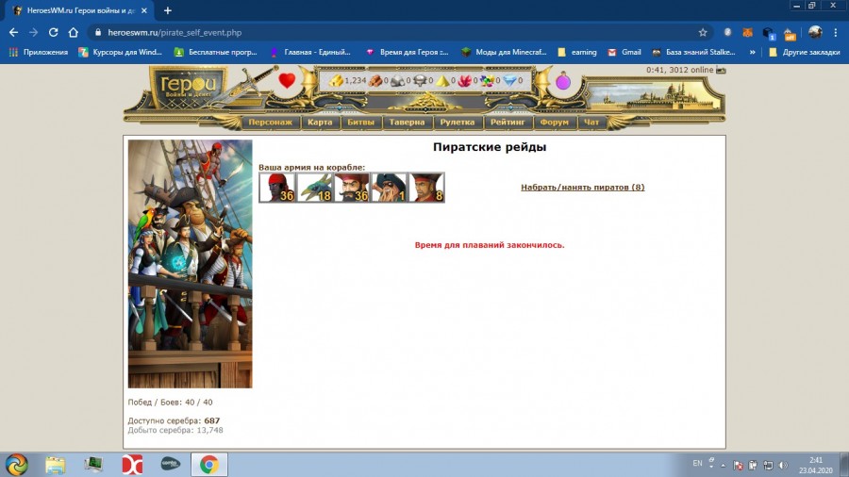The image size is (849, 477).
Task: Click the Chrome profile avatar
Action: [x=815, y=32]
